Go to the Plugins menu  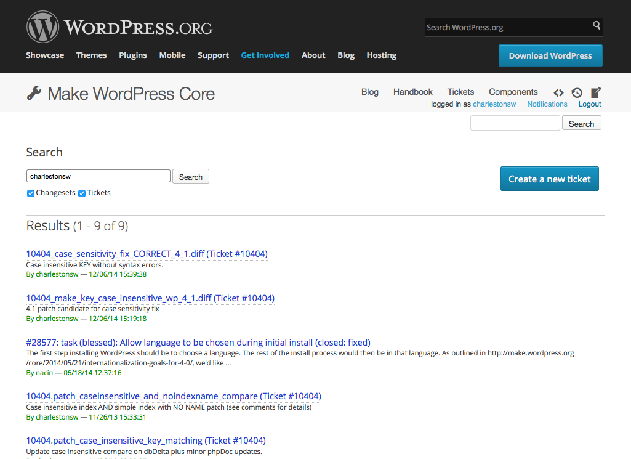[x=133, y=55]
